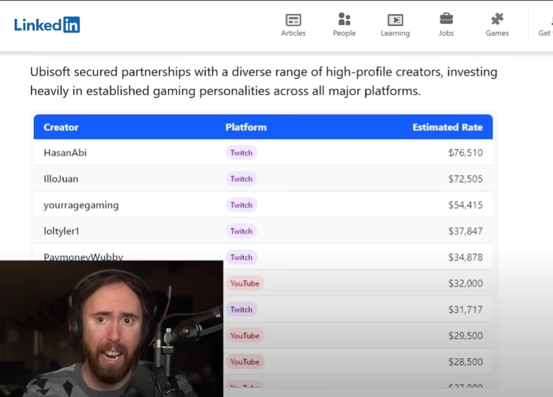553x397 pixels.
Task: Open the LinkedIn home logo
Action: click(47, 25)
